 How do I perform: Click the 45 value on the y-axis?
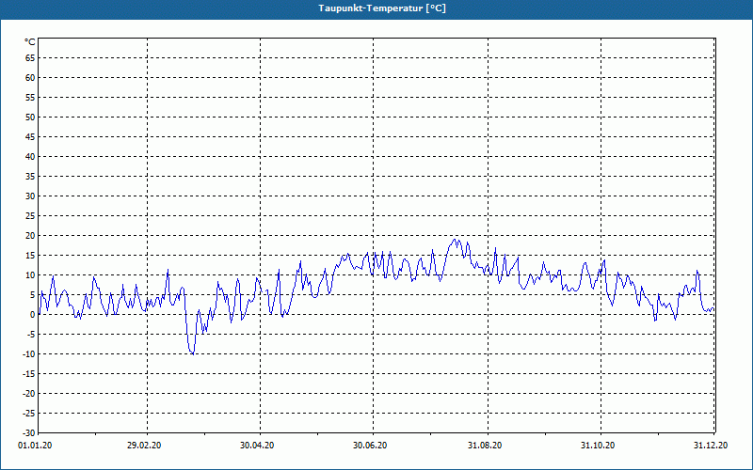(x=30, y=137)
